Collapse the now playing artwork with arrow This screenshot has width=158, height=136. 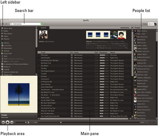(35, 116)
